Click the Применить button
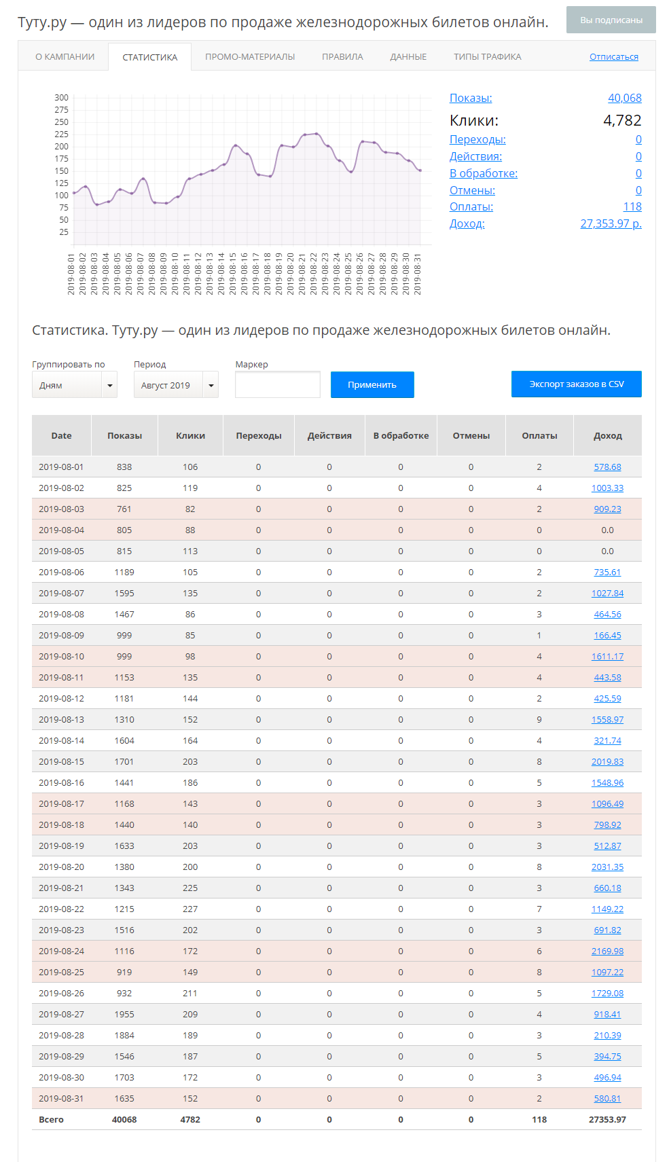The image size is (669, 1162). [372, 385]
